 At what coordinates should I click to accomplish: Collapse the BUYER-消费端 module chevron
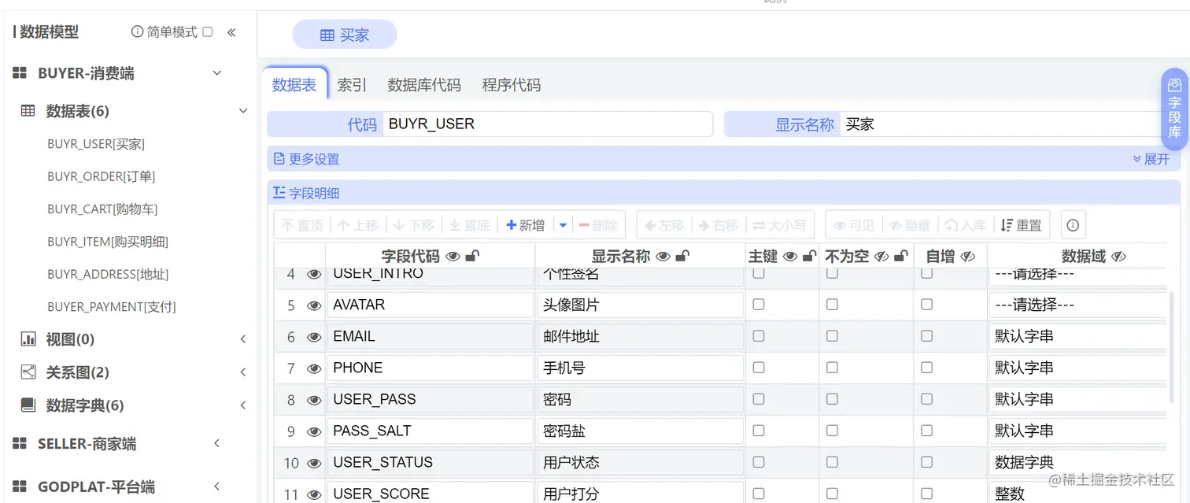coord(217,73)
